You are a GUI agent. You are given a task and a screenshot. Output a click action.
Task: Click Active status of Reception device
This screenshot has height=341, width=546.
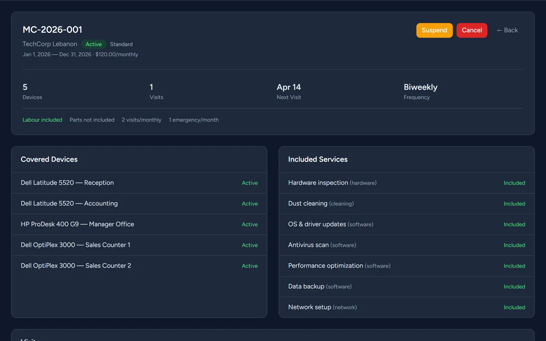pyautogui.click(x=250, y=183)
